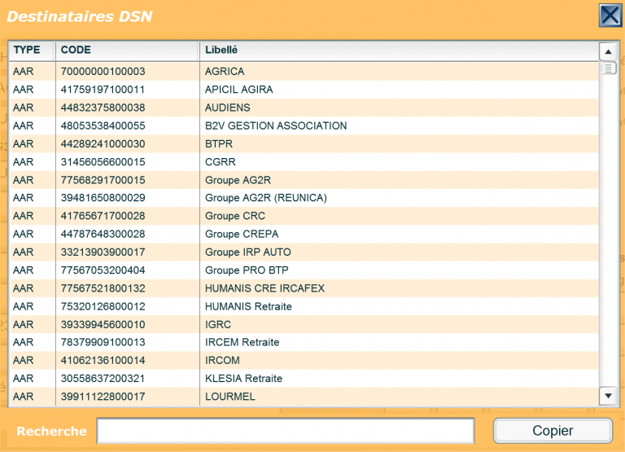Viewport: 625px width, 452px height.
Task: Click code 33213903900017
Action: click(103, 252)
